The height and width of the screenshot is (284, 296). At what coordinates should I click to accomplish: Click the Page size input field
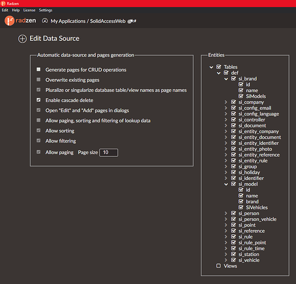(109, 153)
